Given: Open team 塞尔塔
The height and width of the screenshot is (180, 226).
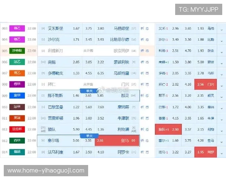Looking at the screenshot, I should pyautogui.click(x=53, y=141).
